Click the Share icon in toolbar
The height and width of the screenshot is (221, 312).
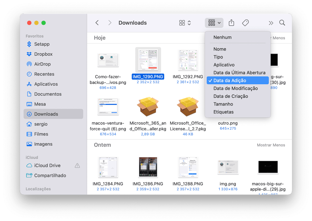point(231,23)
